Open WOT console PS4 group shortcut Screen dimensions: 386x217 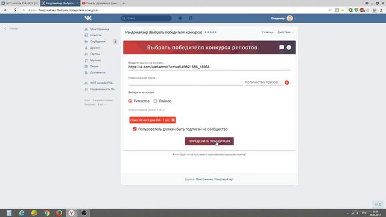(x=101, y=83)
